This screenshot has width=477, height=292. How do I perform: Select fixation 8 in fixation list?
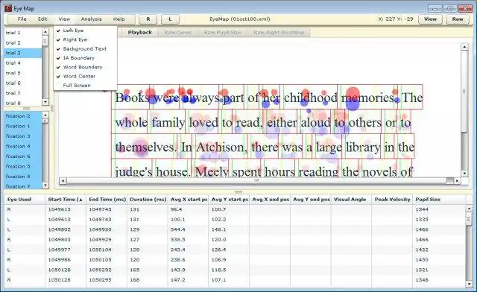point(23,177)
